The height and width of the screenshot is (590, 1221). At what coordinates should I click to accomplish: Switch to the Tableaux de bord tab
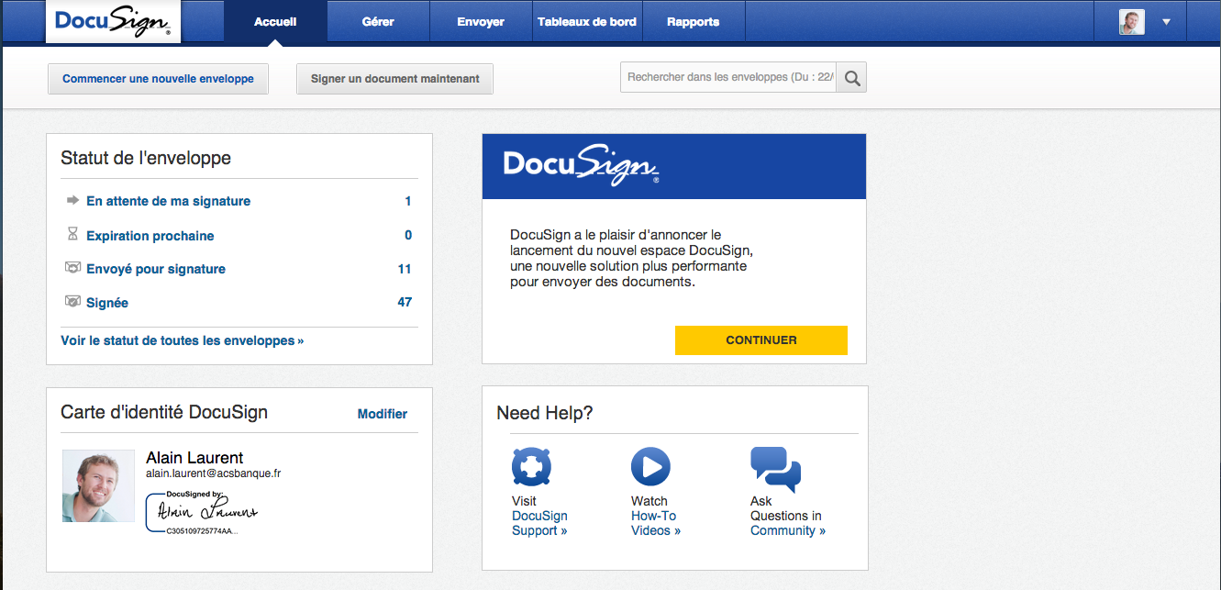(x=587, y=22)
